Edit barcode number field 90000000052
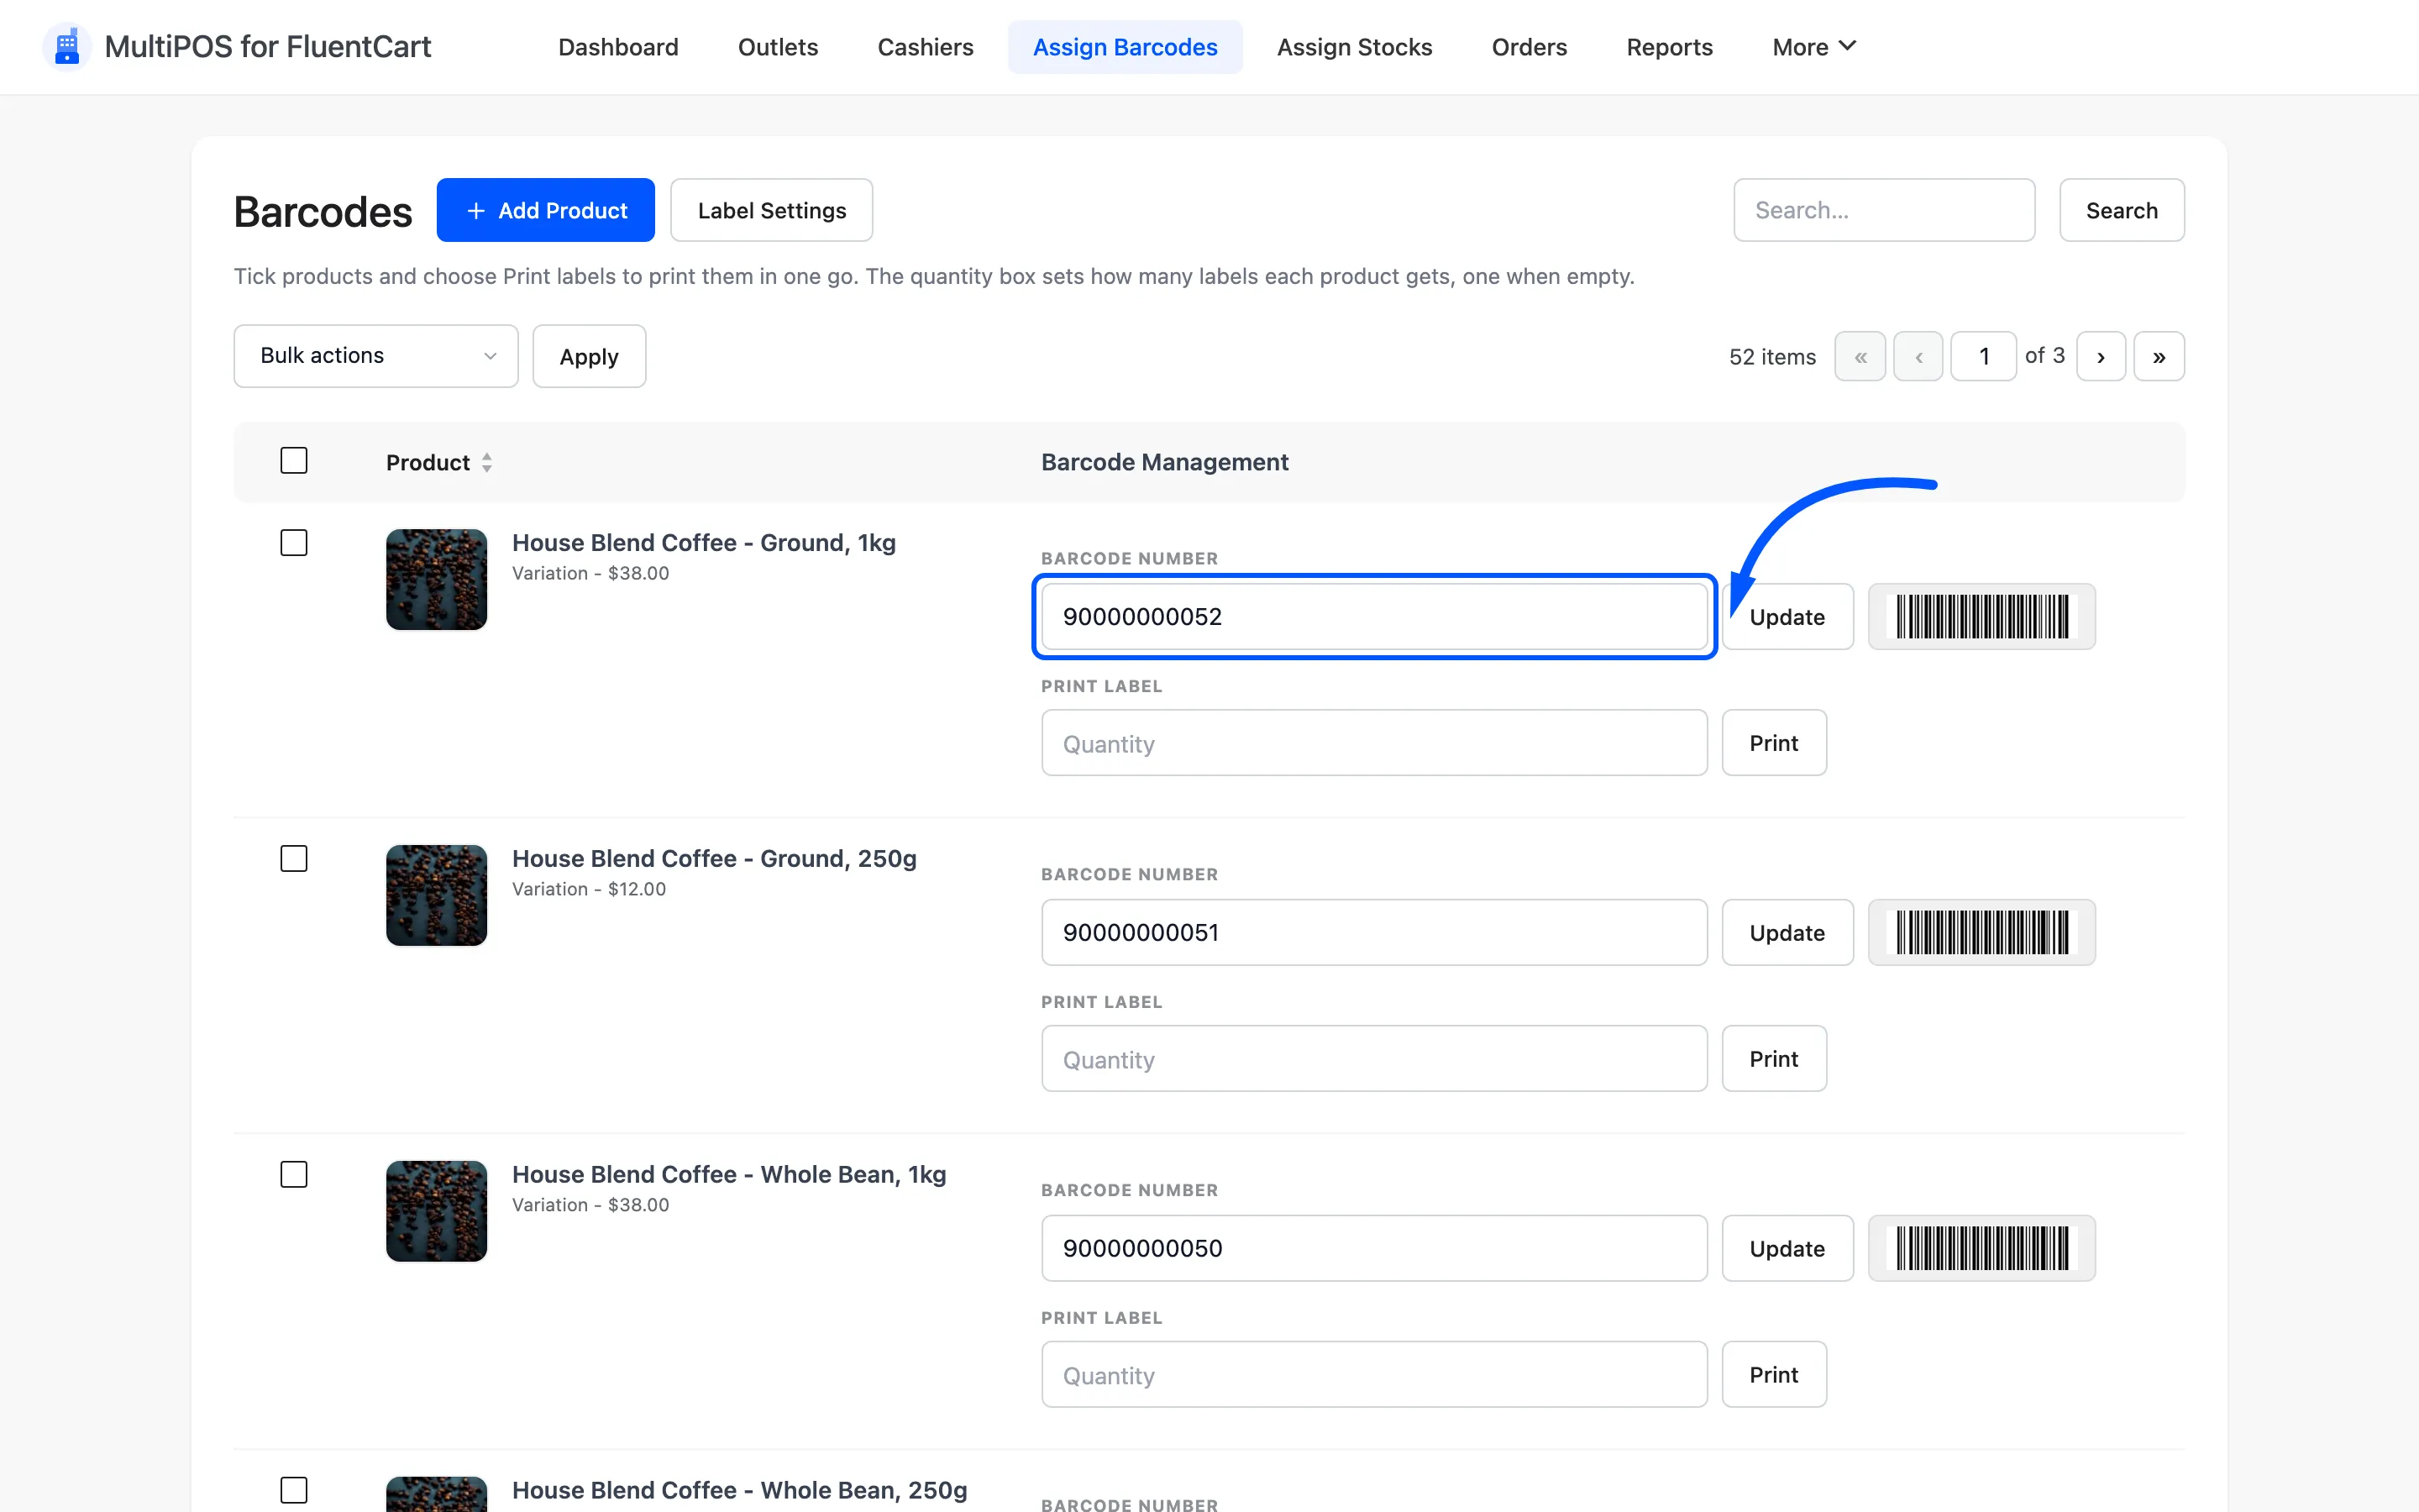The image size is (2419, 1512). 1373,617
